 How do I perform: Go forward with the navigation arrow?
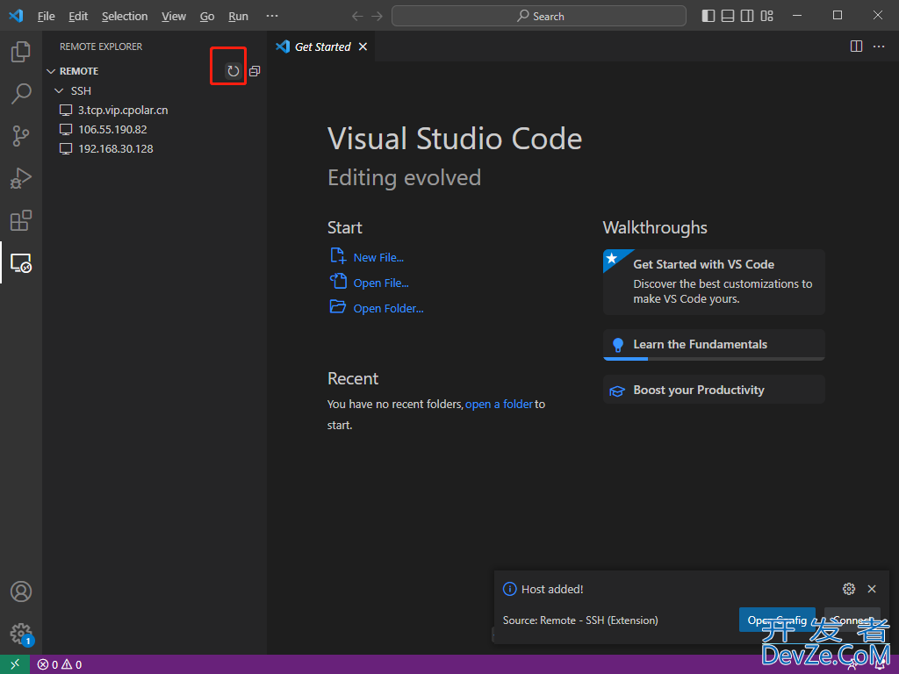pos(377,16)
